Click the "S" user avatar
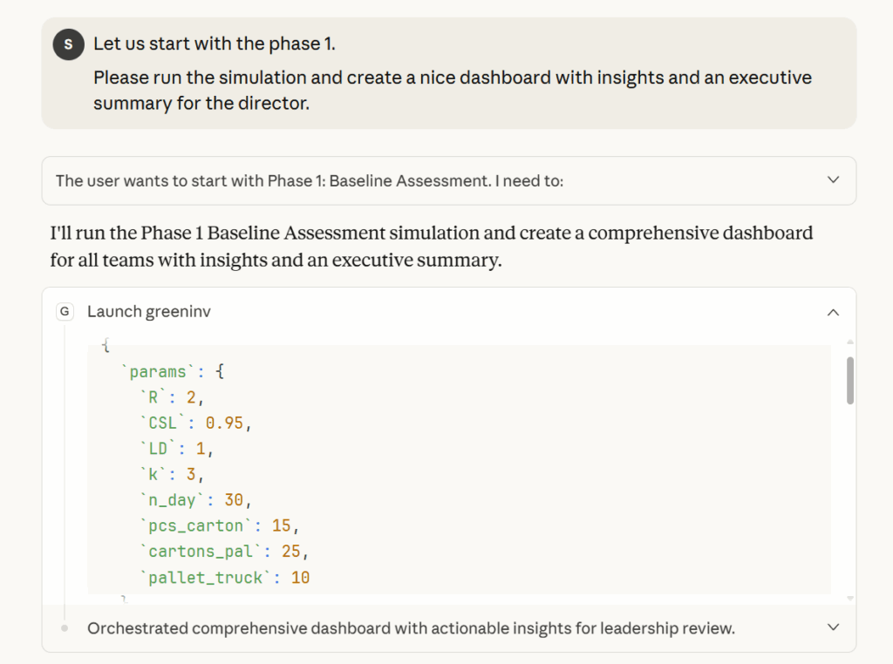The image size is (893, 664). (x=68, y=44)
